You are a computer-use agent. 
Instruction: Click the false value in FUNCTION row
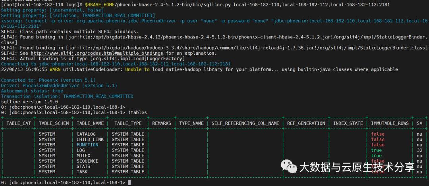coord(378,145)
